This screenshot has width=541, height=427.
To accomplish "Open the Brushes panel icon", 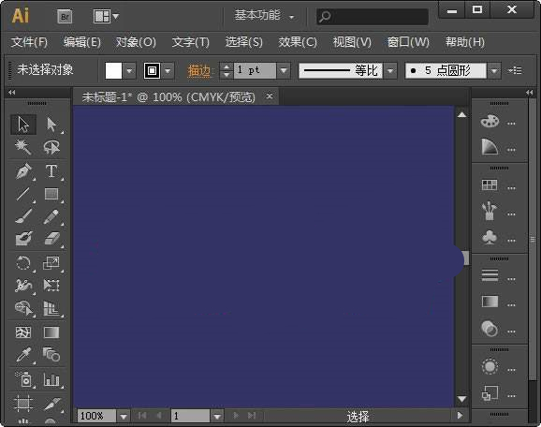I will pyautogui.click(x=490, y=211).
